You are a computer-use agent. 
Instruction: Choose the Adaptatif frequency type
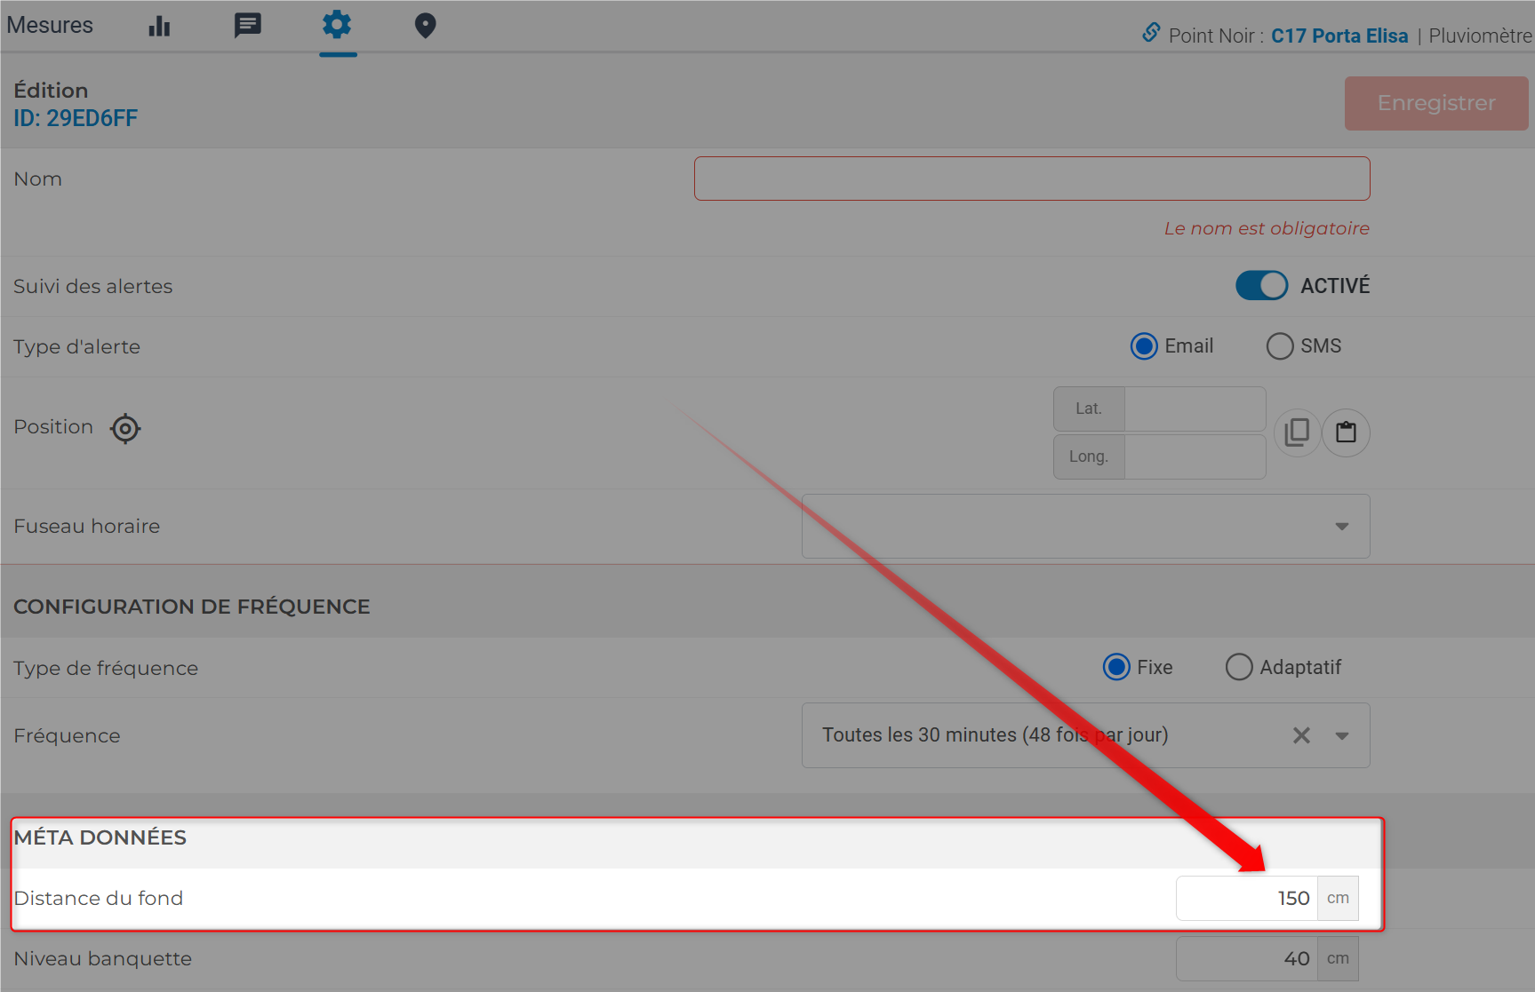click(1239, 667)
